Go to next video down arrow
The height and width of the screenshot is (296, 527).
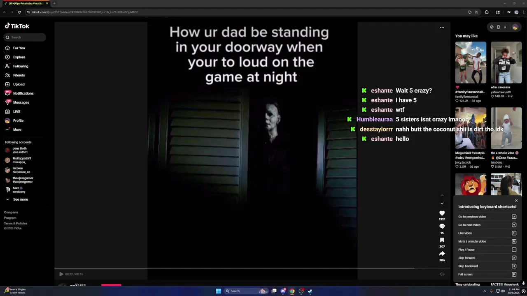(442, 203)
